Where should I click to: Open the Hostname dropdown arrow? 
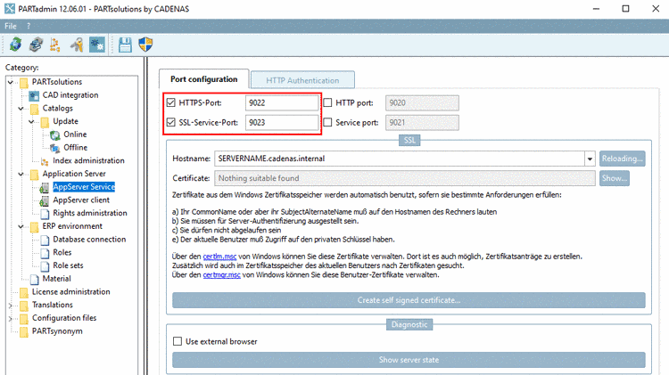click(x=590, y=159)
